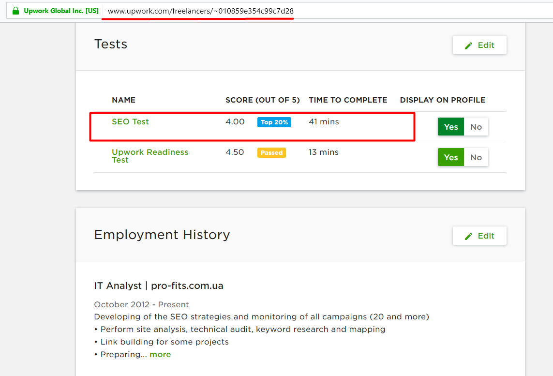Set SEO Test display to No
This screenshot has height=376, width=553.
(476, 127)
